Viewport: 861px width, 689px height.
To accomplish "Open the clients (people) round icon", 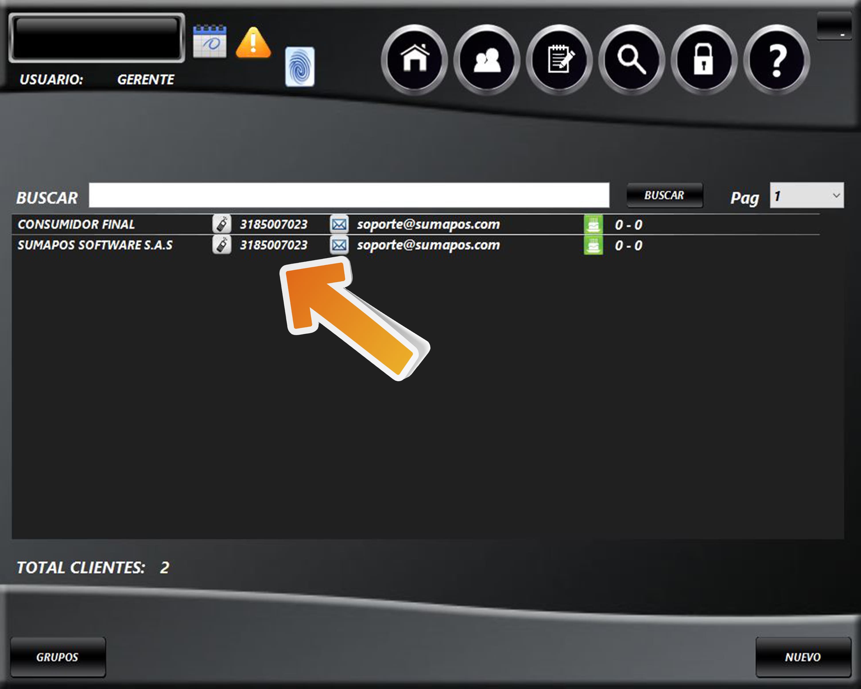I will [x=487, y=59].
